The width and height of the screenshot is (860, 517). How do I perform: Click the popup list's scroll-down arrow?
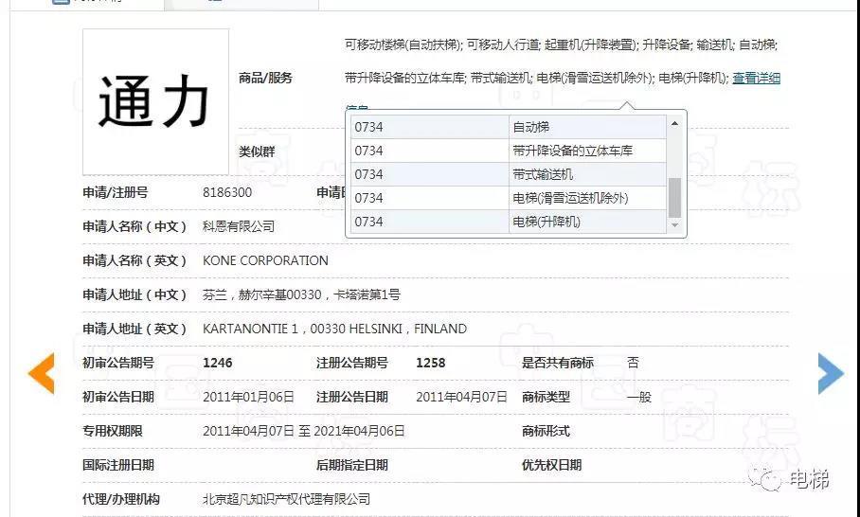click(674, 225)
